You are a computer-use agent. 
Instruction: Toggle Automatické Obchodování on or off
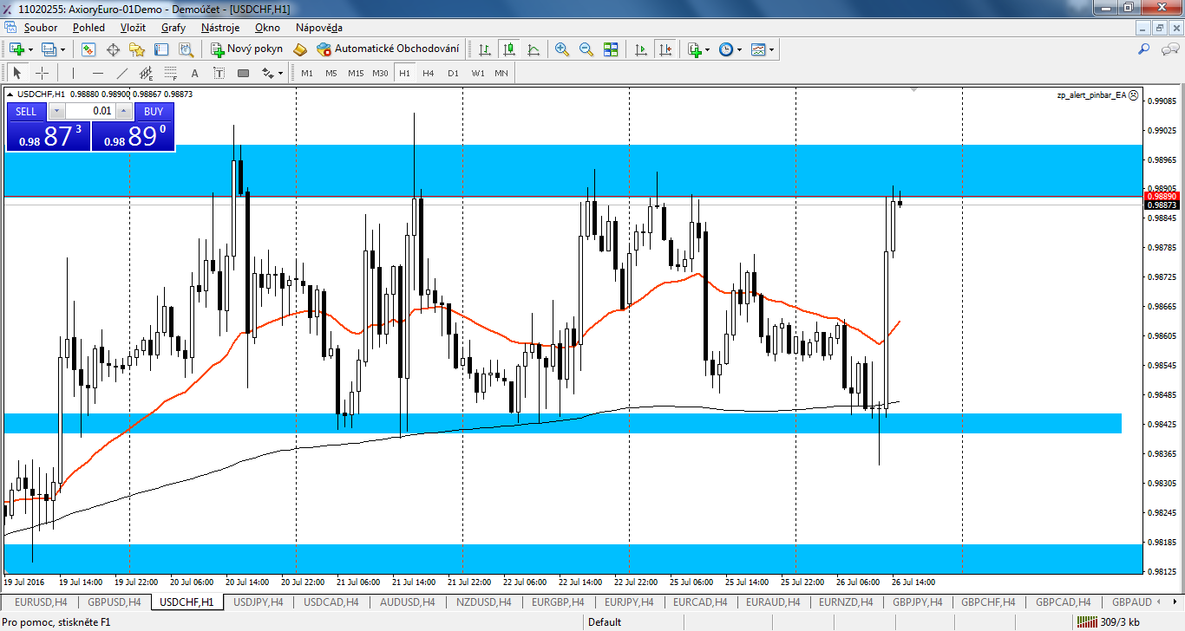tap(388, 49)
